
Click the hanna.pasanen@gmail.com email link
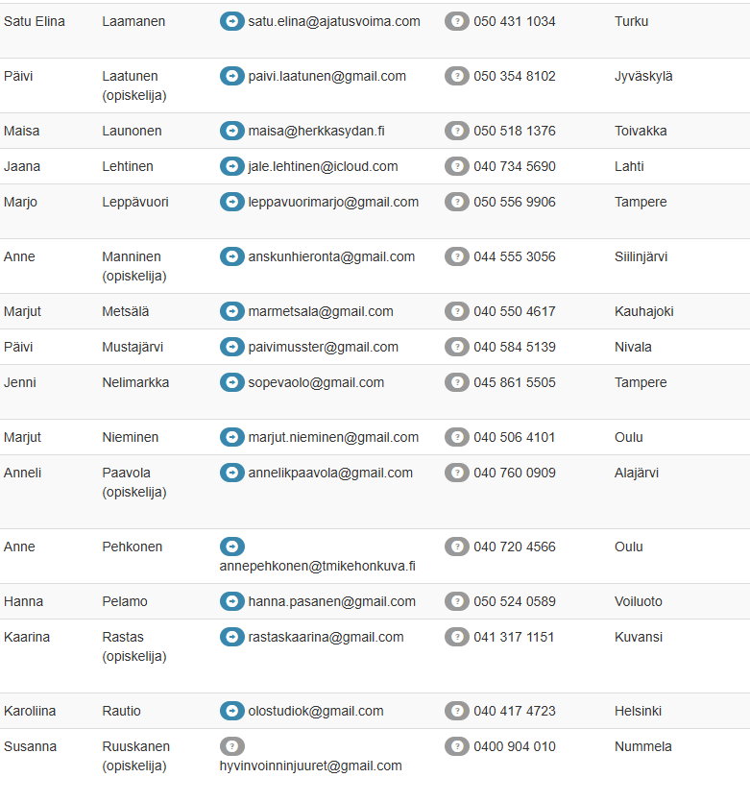pyautogui.click(x=331, y=601)
